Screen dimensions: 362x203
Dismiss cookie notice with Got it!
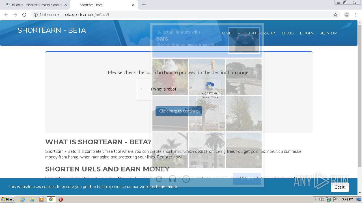[x=340, y=187]
